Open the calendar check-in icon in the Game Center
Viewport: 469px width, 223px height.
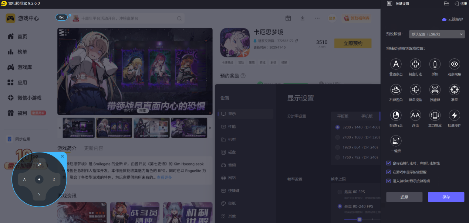tap(288, 18)
